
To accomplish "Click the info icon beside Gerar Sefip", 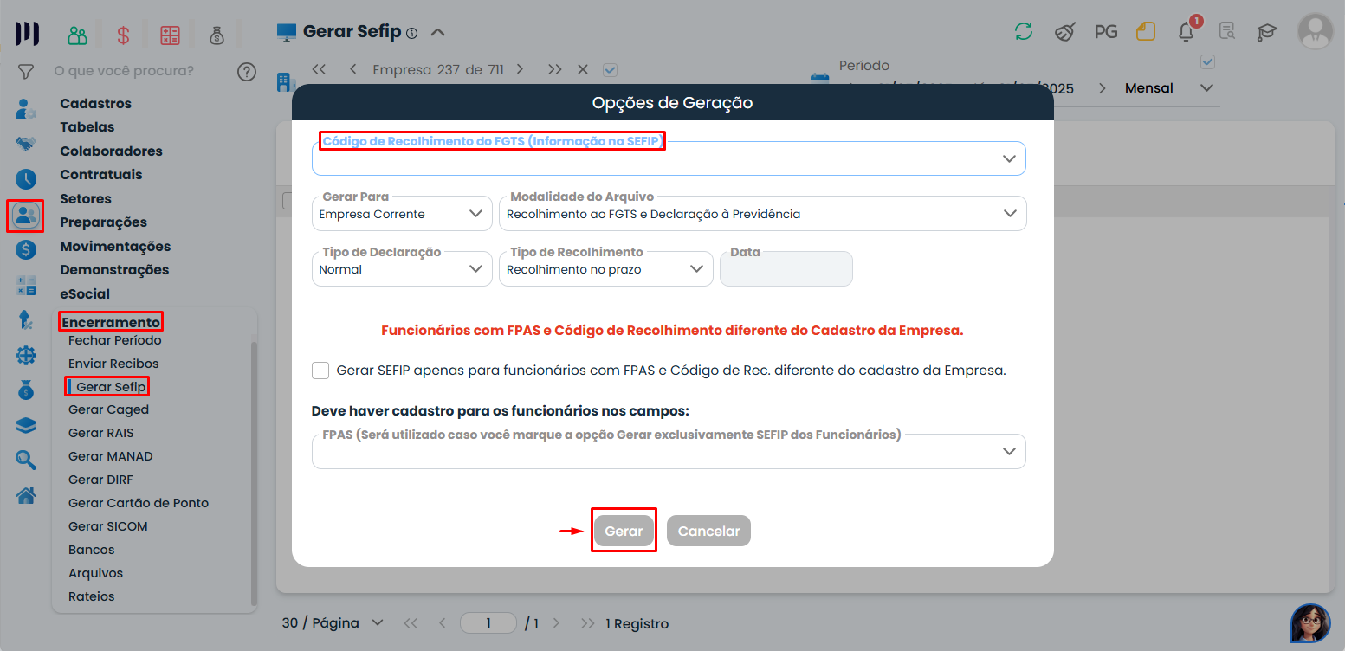I will [411, 34].
